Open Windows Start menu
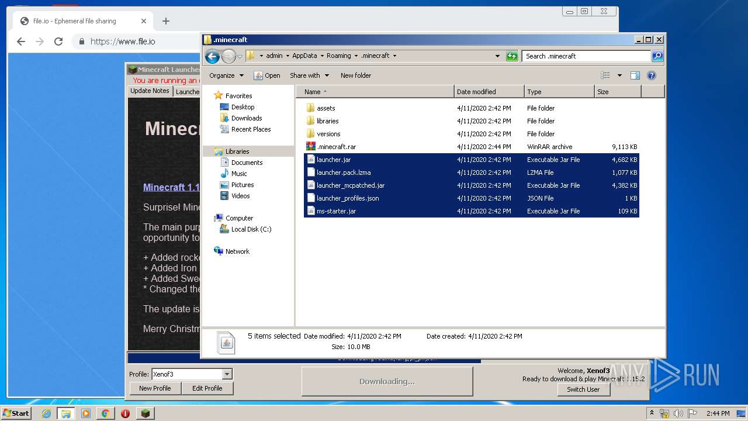Screen dimensions: 748x421 16,413
